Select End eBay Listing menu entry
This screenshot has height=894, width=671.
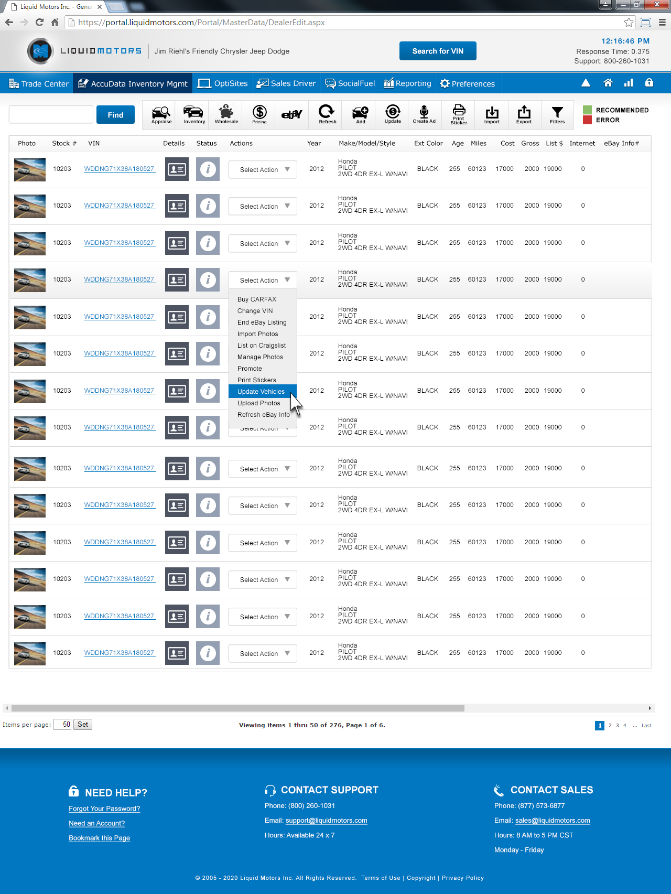point(263,322)
